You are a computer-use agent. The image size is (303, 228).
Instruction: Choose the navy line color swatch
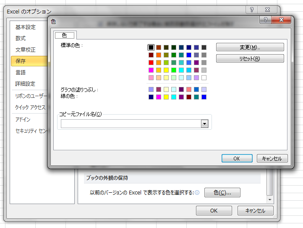[151, 97]
